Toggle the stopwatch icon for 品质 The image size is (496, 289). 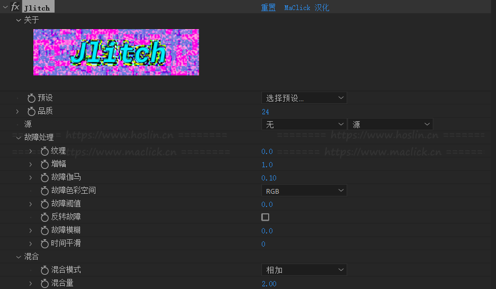click(x=31, y=111)
